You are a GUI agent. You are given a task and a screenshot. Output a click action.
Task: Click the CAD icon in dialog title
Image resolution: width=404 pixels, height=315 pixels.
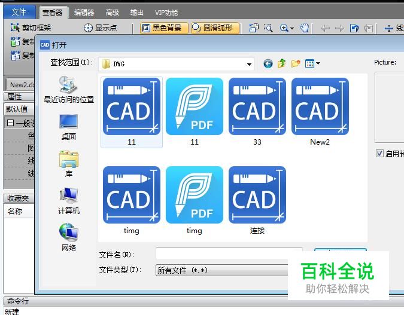coord(44,45)
